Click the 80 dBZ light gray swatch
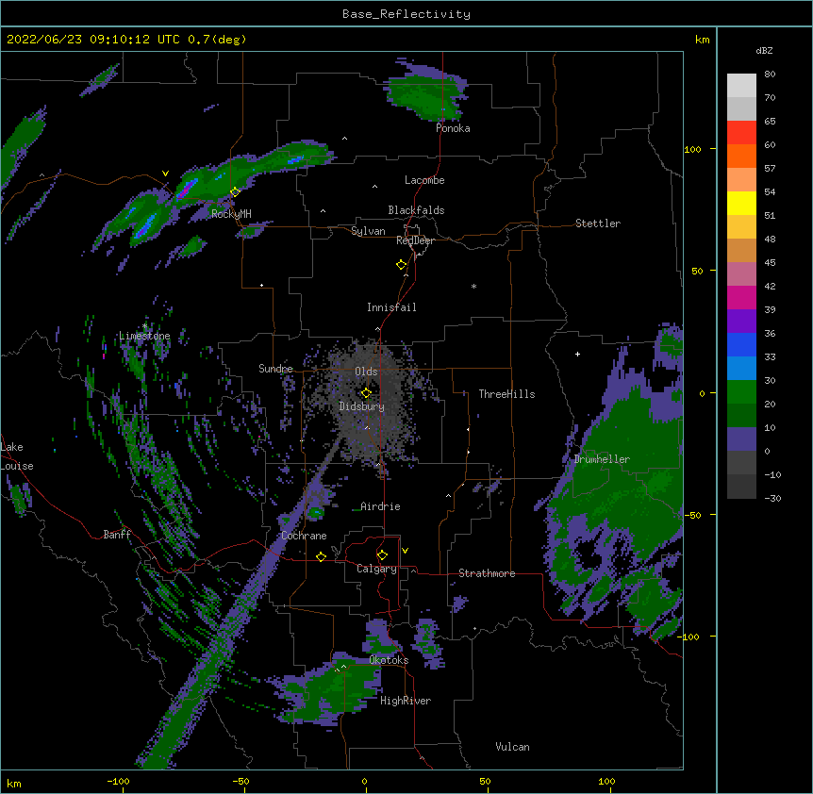Screen dimensions: 813x794 tap(741, 85)
